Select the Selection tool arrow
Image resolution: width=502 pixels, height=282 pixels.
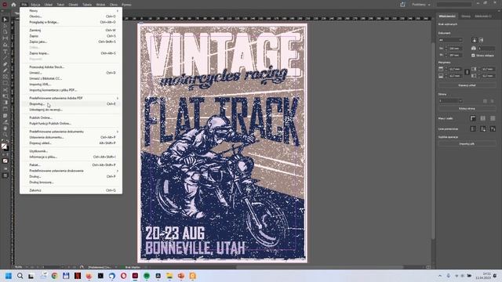point(5,20)
